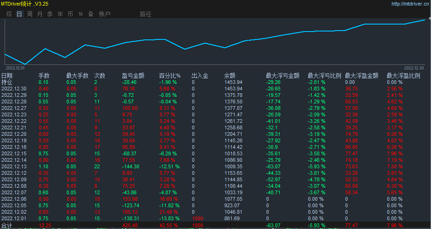431x229 pixels.
Task: Switch to the 综 summary tab
Action: click(9, 14)
